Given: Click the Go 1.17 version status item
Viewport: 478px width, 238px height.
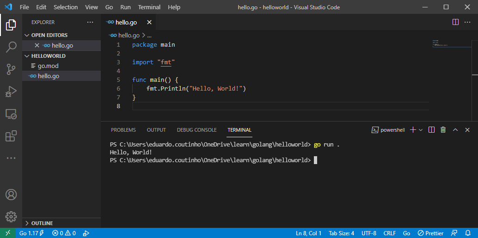Looking at the screenshot, I should pos(31,233).
